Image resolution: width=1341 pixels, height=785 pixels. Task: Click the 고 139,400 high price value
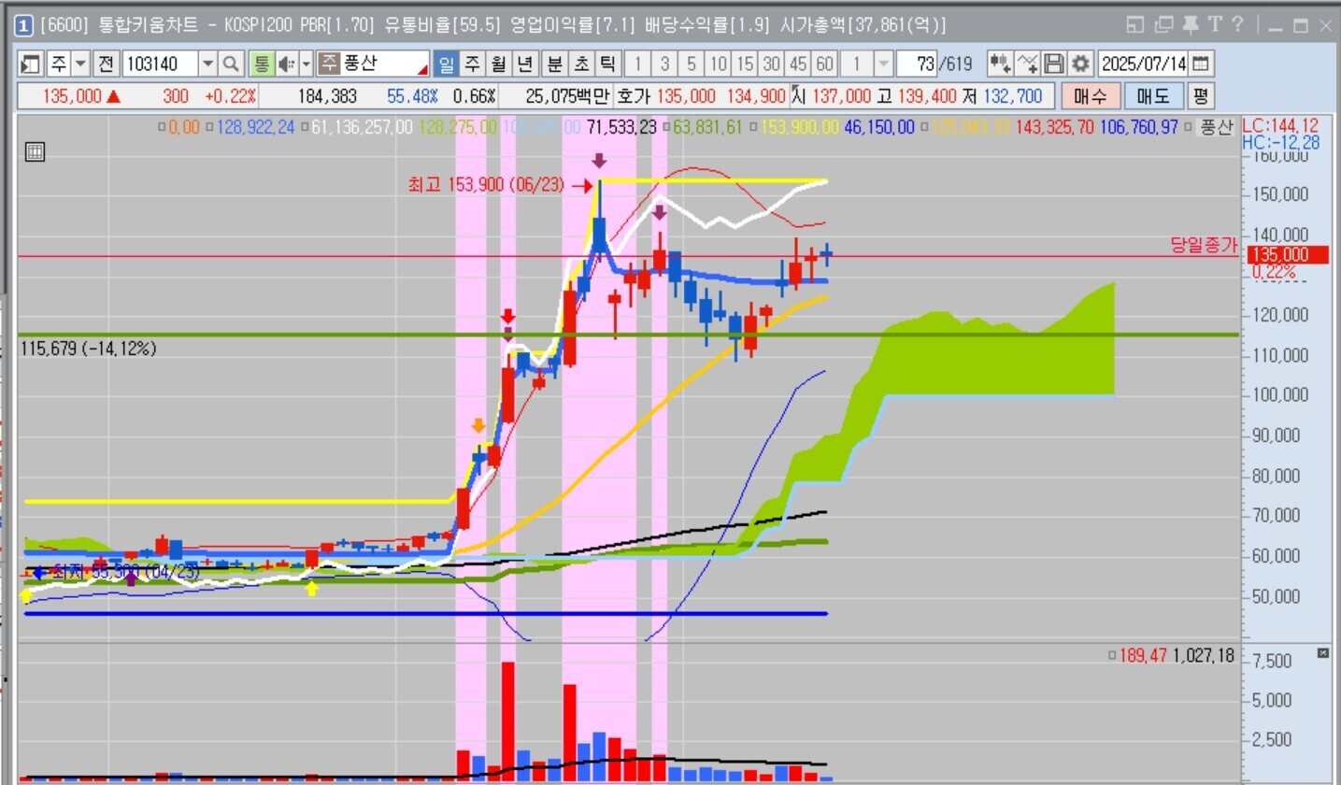point(916,95)
